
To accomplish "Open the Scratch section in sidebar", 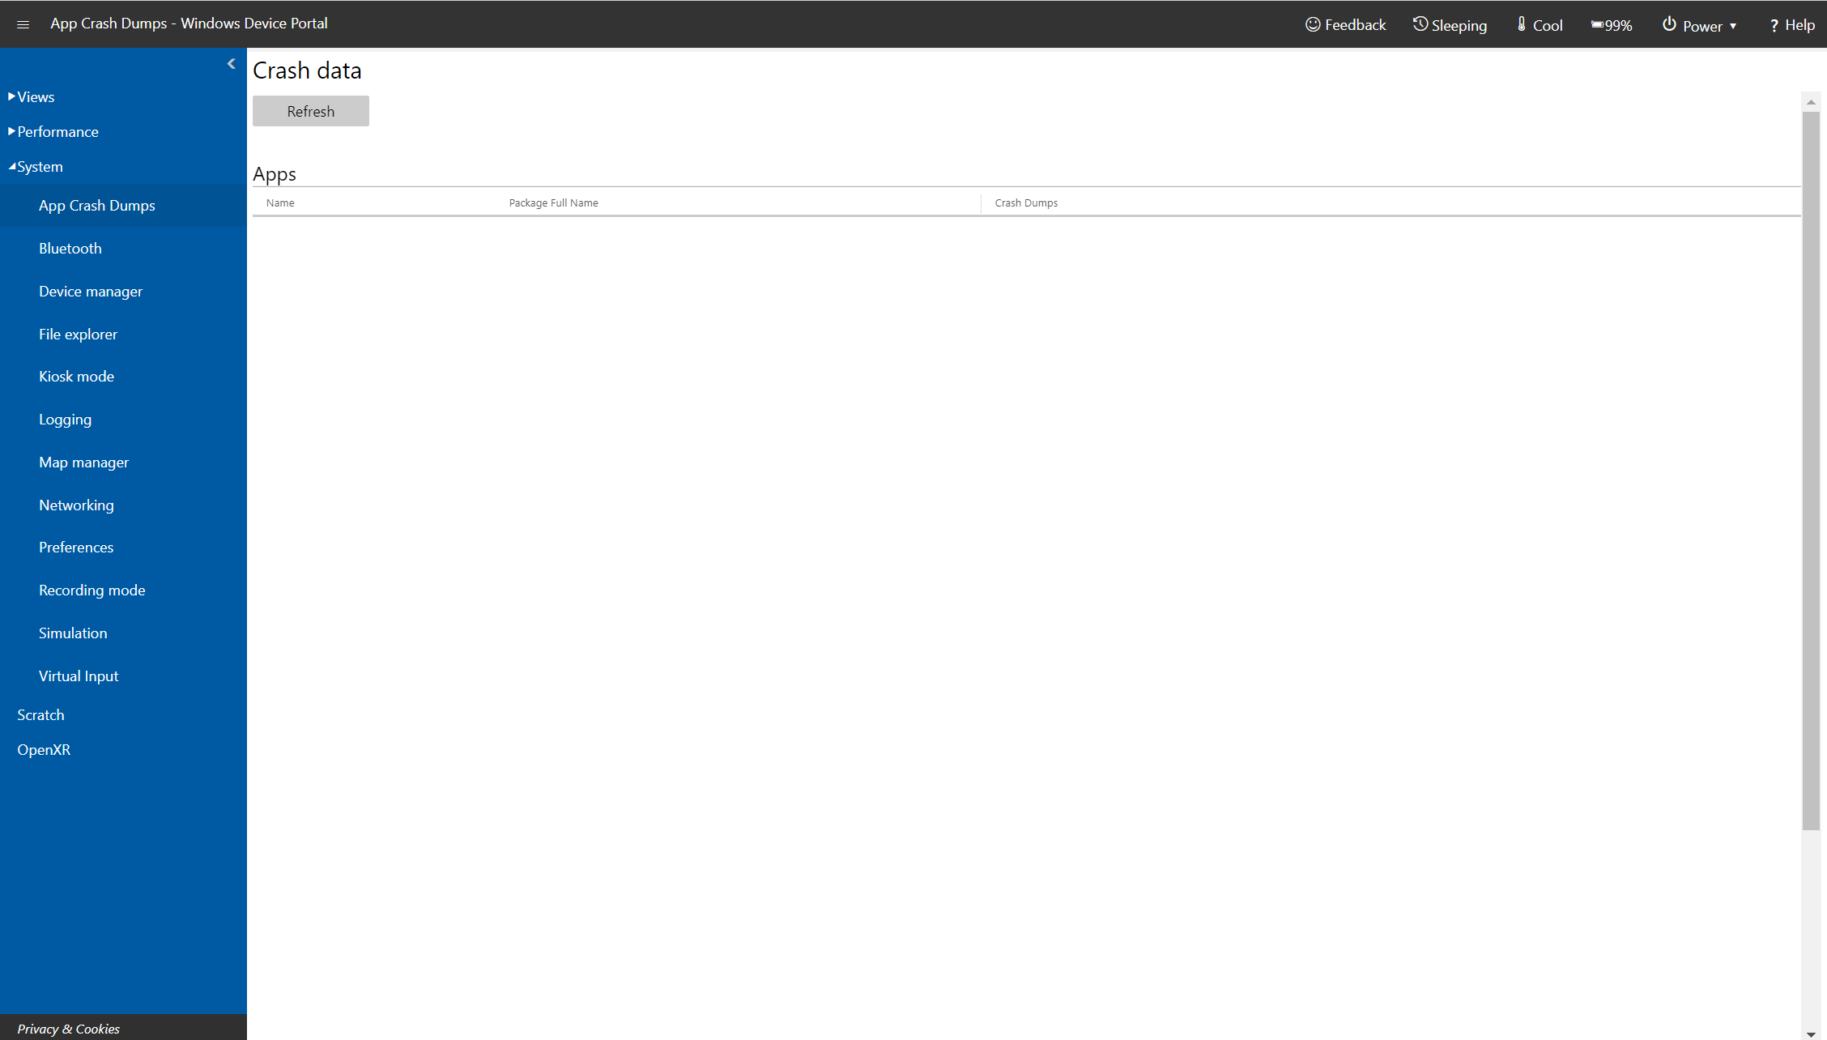I will [39, 714].
